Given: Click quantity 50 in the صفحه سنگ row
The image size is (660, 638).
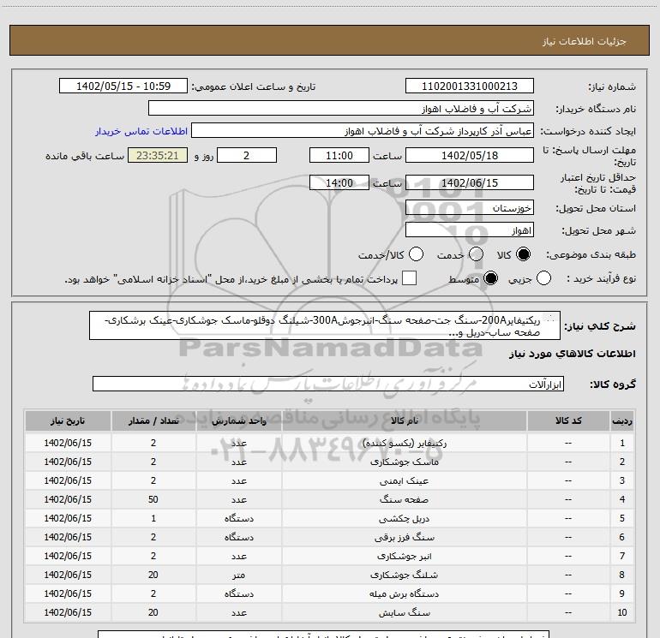Looking at the screenshot, I should 153,499.
